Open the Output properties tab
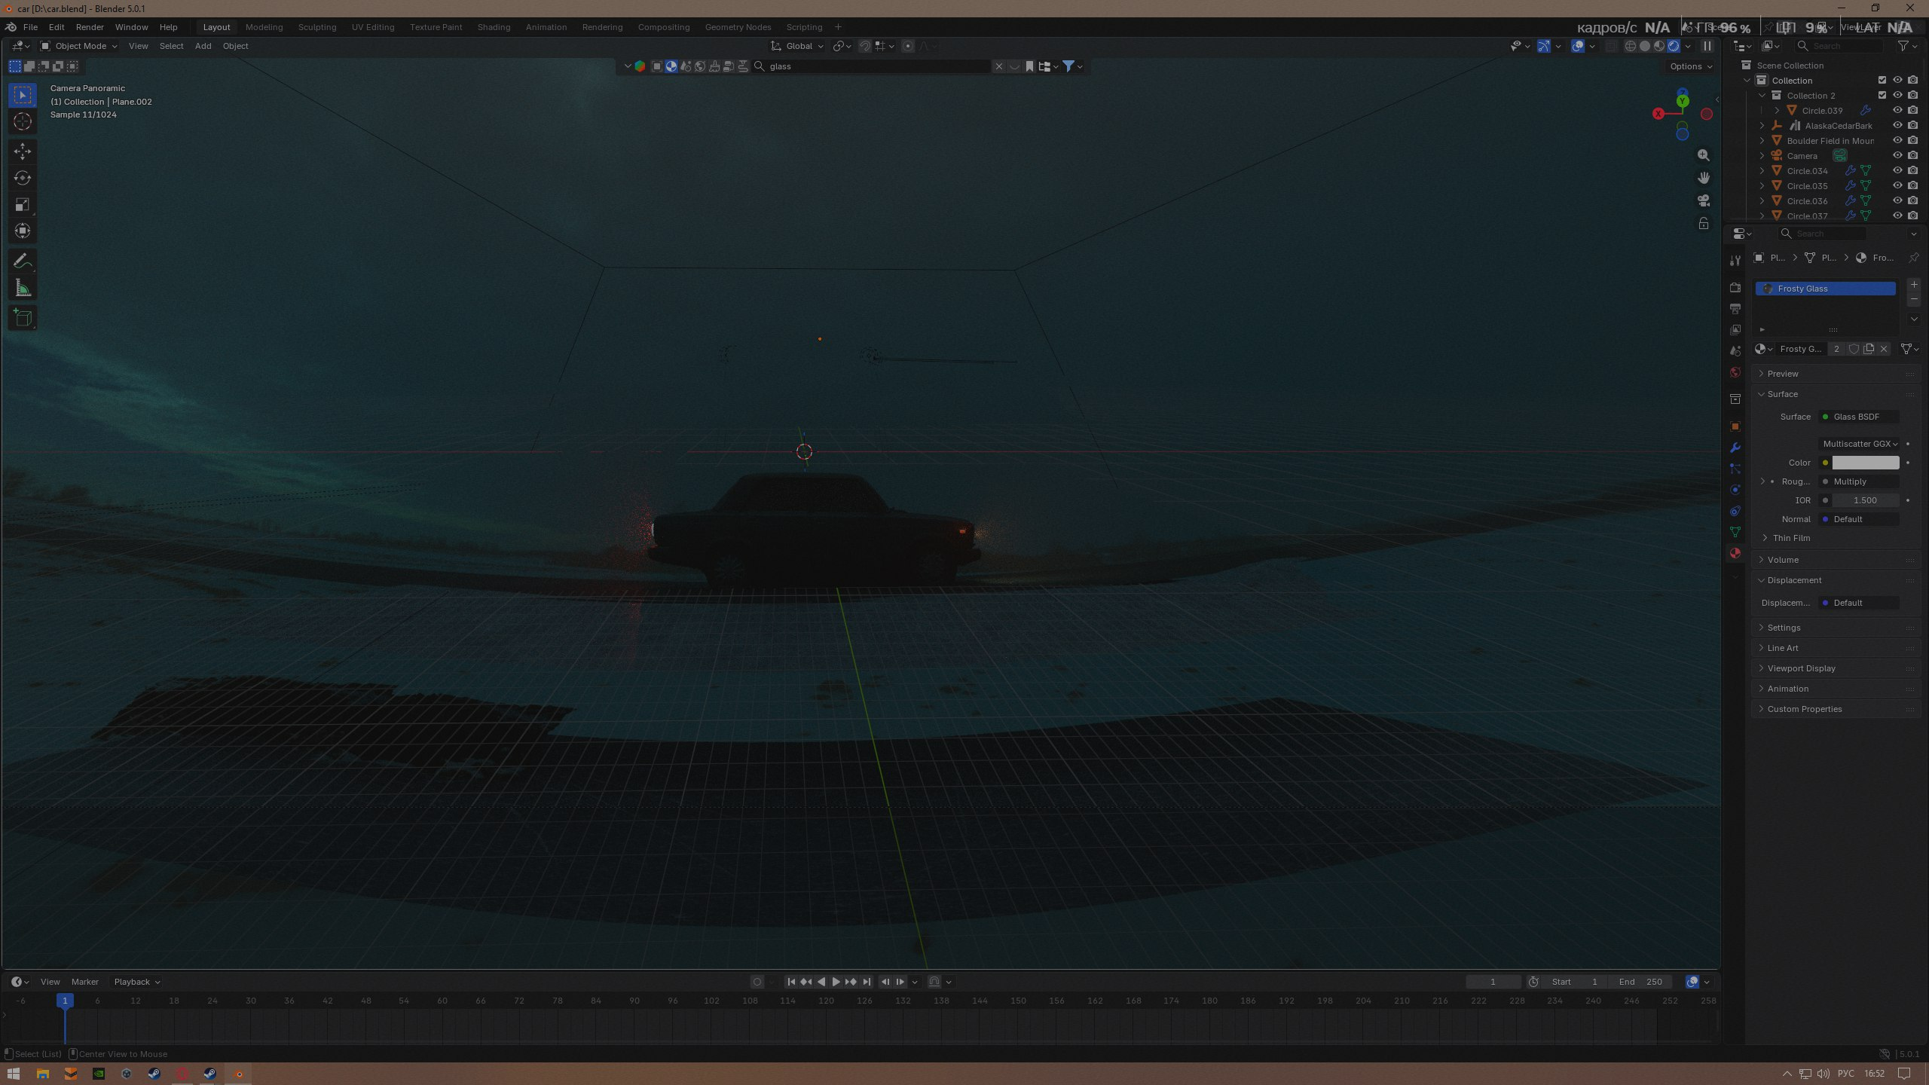 coord(1735,309)
